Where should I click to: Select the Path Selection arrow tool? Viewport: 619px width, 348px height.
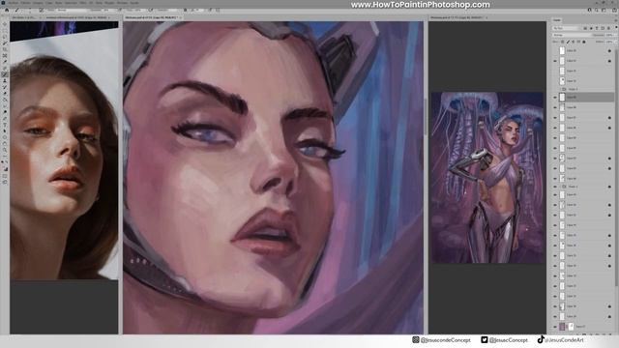click(5, 131)
